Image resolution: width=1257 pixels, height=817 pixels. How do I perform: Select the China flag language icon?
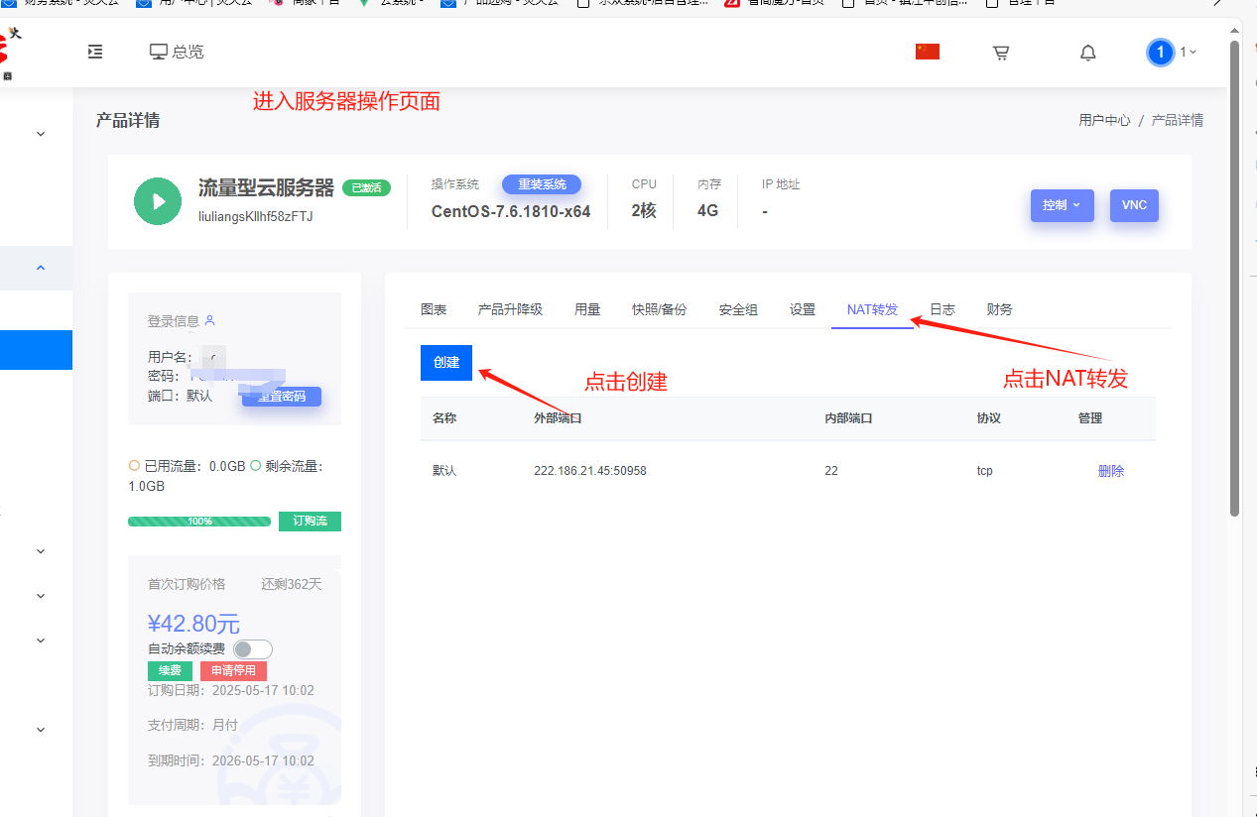[928, 52]
